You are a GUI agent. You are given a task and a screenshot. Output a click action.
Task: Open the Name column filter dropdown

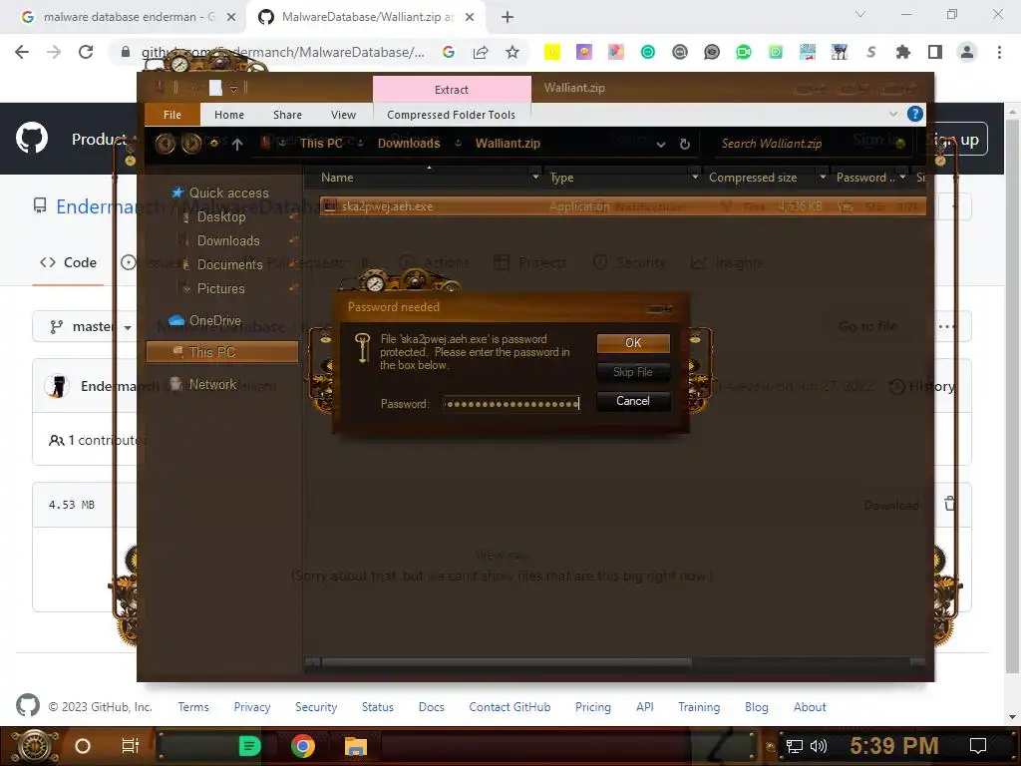coord(535,178)
